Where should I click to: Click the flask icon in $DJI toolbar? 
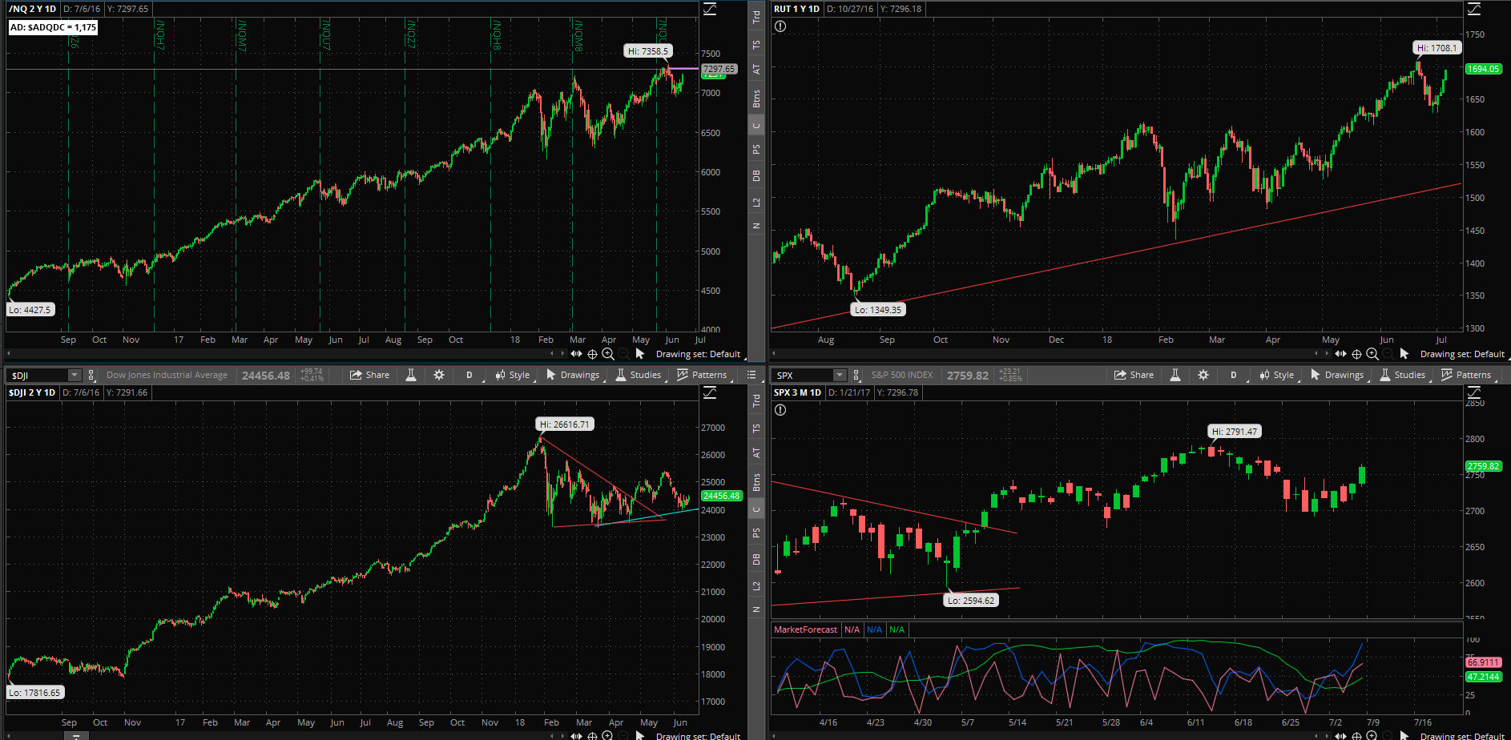(x=411, y=375)
